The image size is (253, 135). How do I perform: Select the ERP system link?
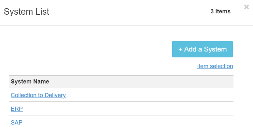tap(17, 109)
